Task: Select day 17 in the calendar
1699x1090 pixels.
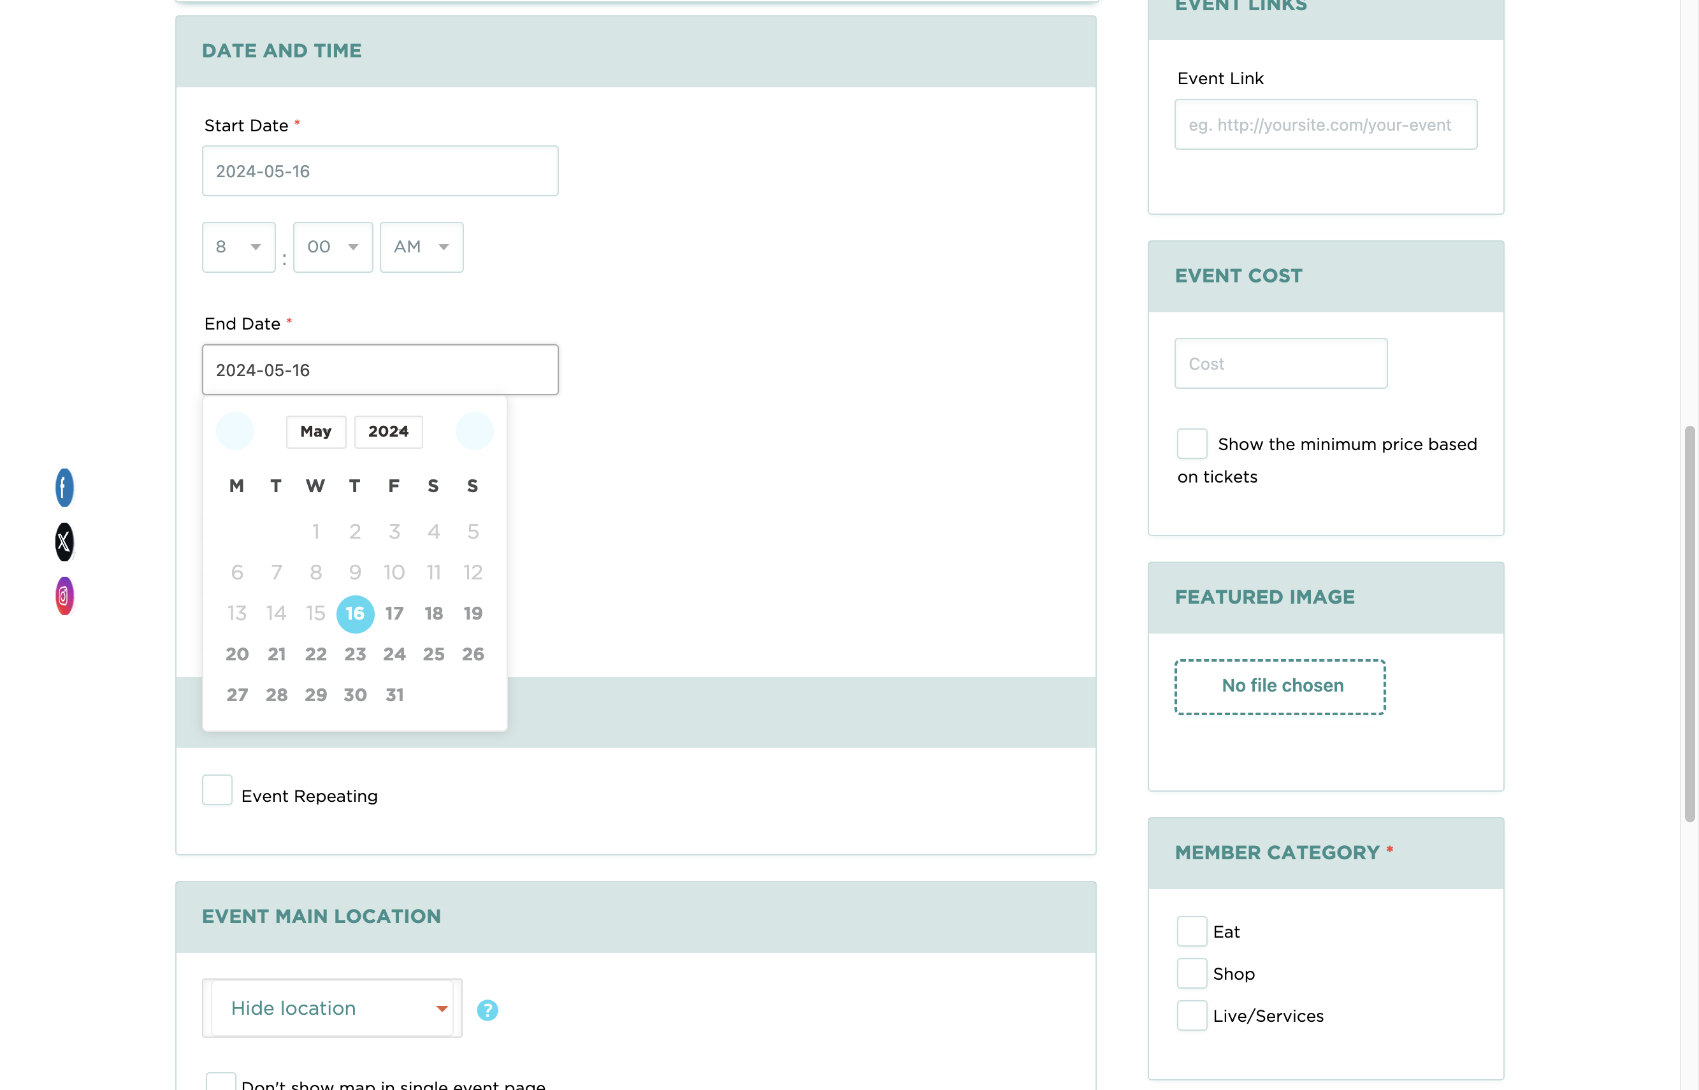Action: pos(395,614)
